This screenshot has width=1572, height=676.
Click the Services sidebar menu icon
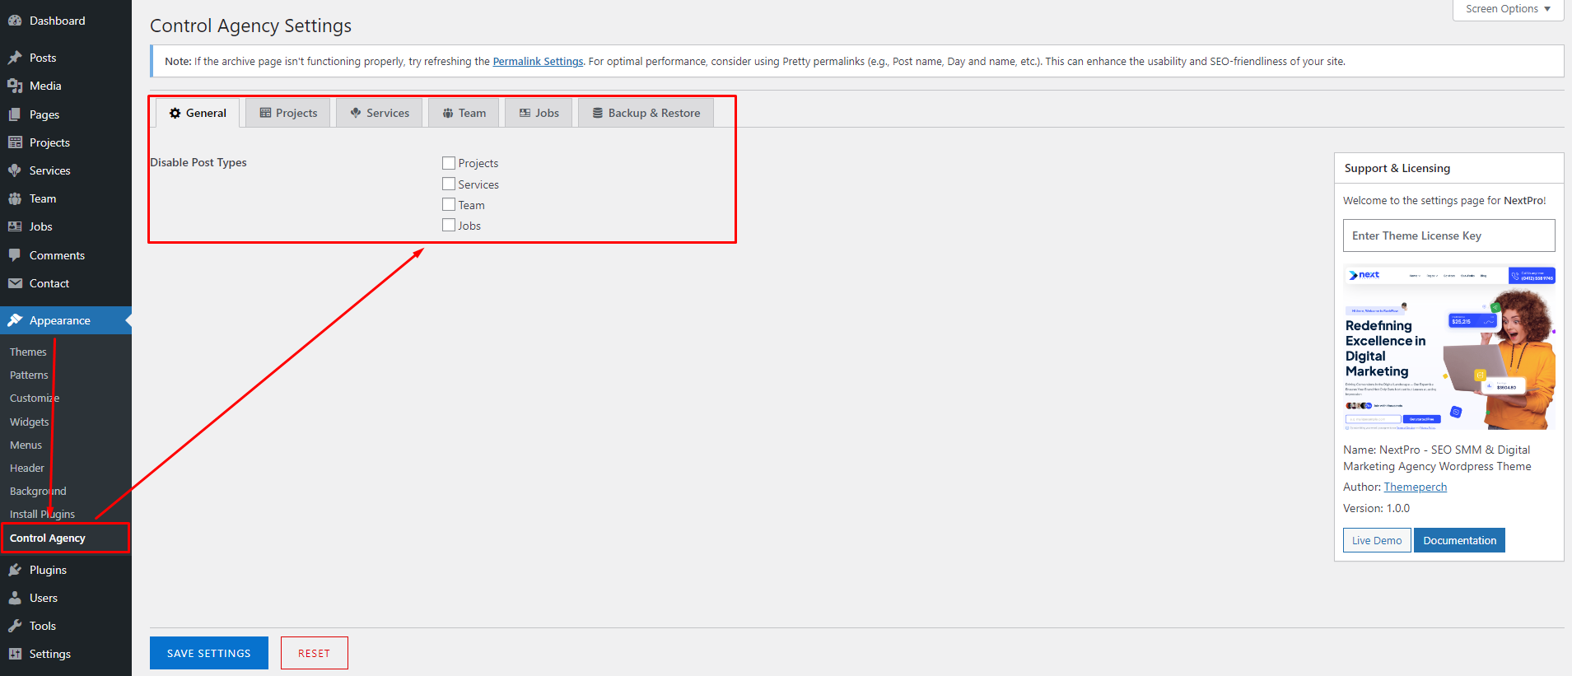(x=15, y=170)
